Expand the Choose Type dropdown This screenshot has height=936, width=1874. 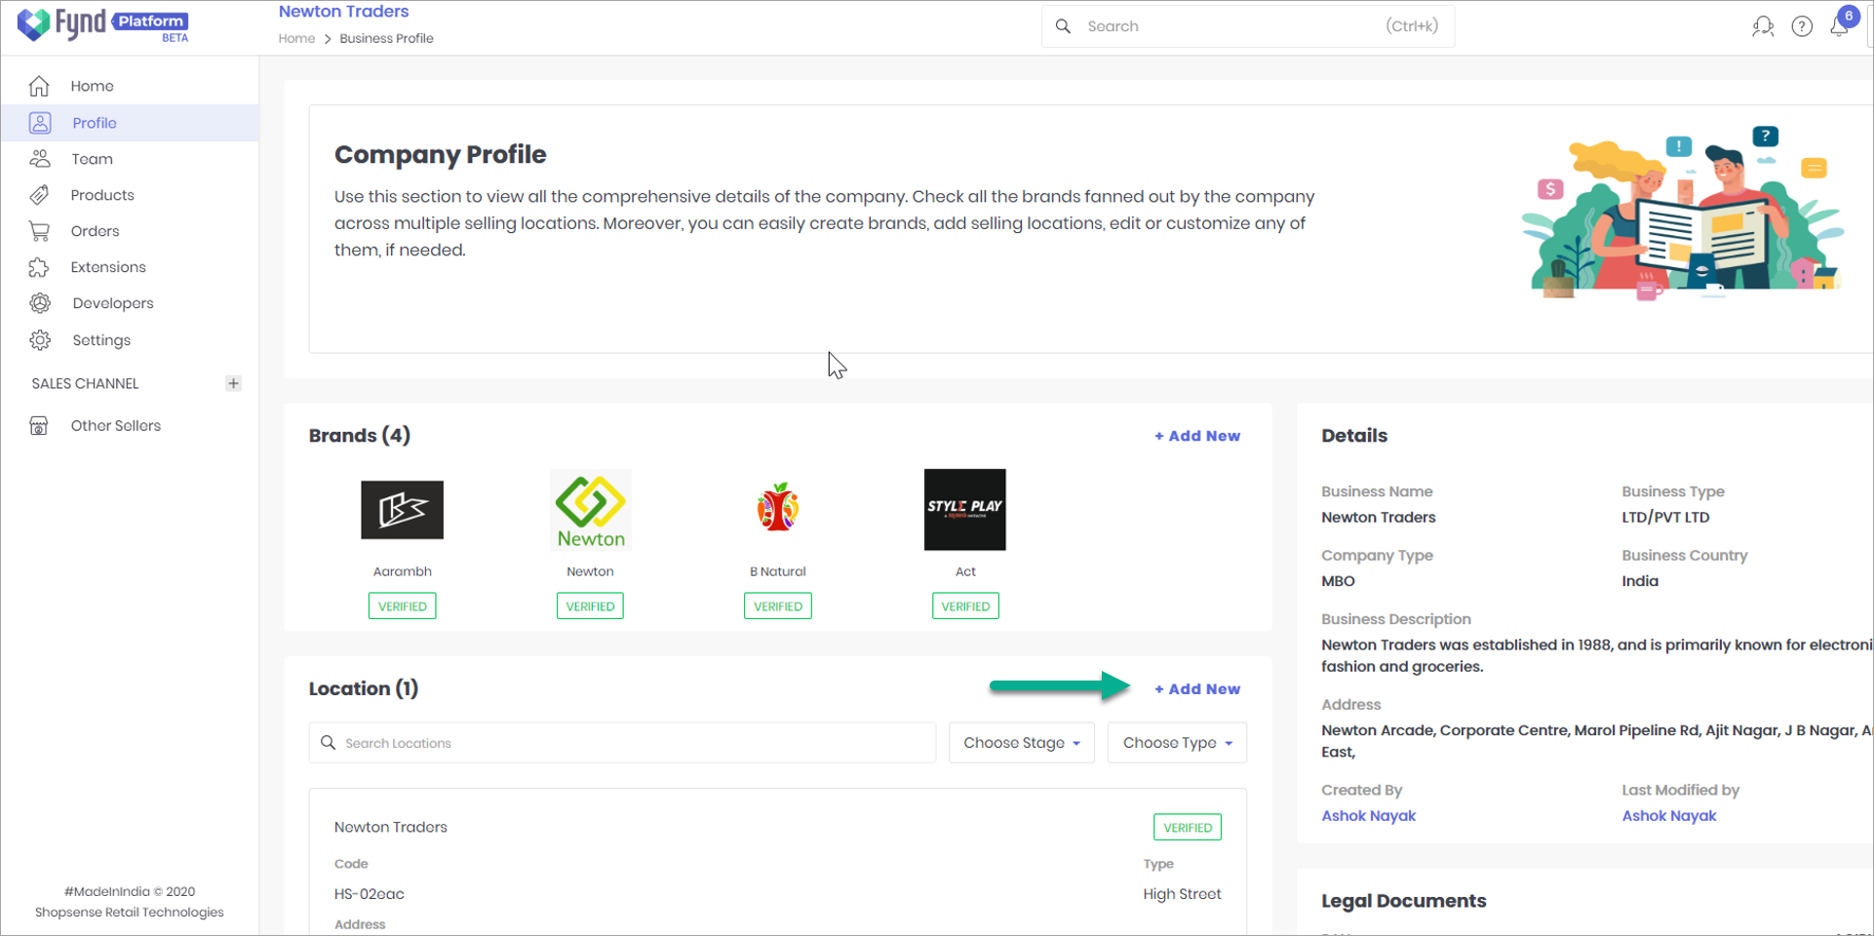[x=1177, y=743]
